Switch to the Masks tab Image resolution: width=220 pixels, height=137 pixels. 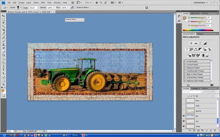(200, 34)
